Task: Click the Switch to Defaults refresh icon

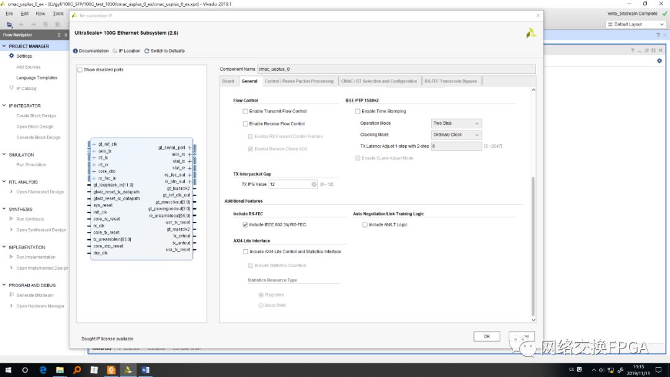Action: coord(146,51)
